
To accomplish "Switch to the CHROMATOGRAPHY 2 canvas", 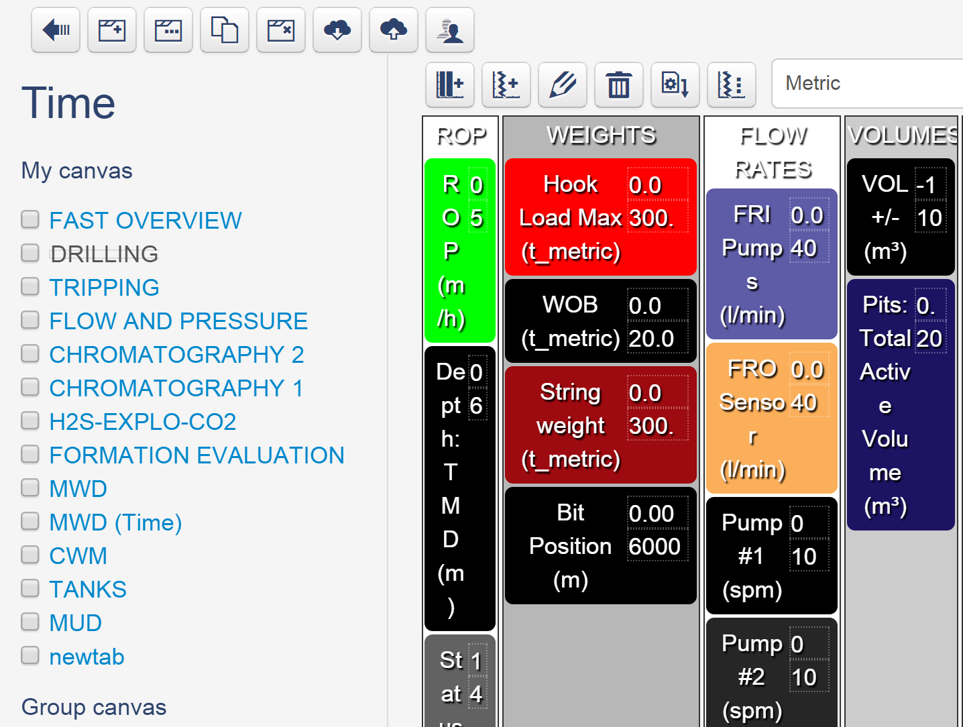I will coord(176,354).
